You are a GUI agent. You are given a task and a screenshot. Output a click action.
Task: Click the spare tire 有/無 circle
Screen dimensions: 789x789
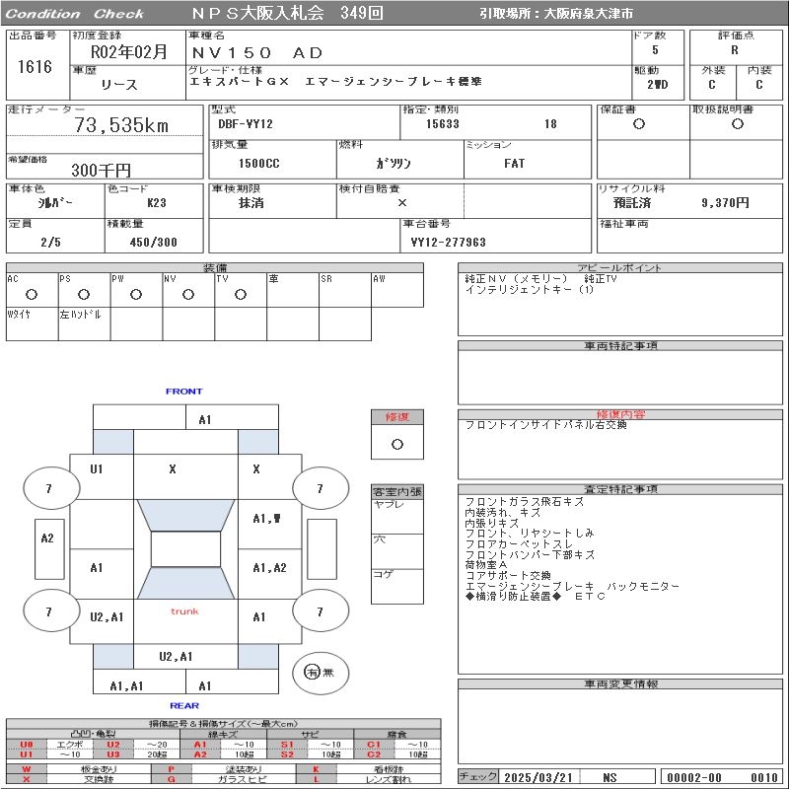(312, 672)
